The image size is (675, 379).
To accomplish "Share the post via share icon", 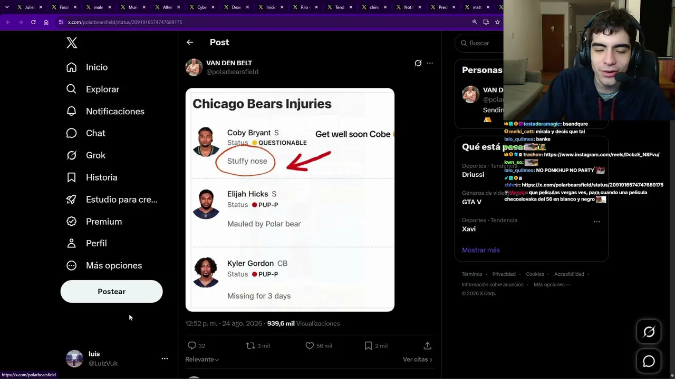I will [x=427, y=346].
